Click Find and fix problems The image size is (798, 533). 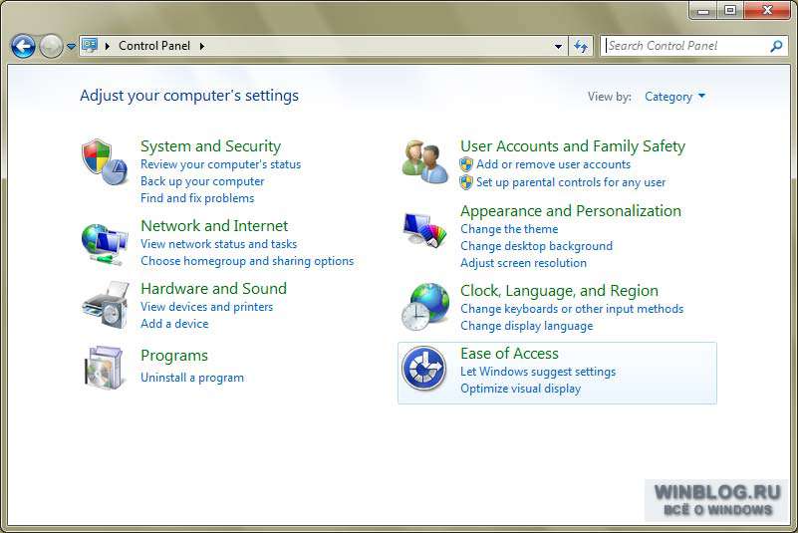tap(197, 198)
